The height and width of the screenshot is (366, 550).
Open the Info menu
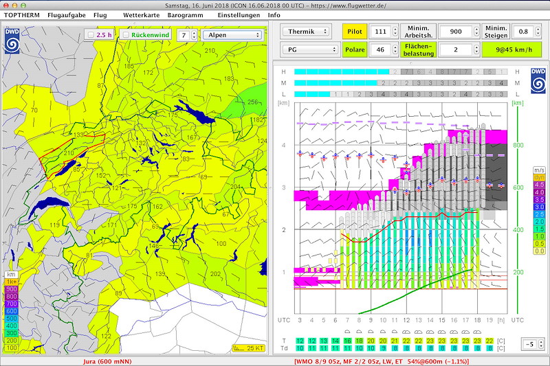(274, 15)
